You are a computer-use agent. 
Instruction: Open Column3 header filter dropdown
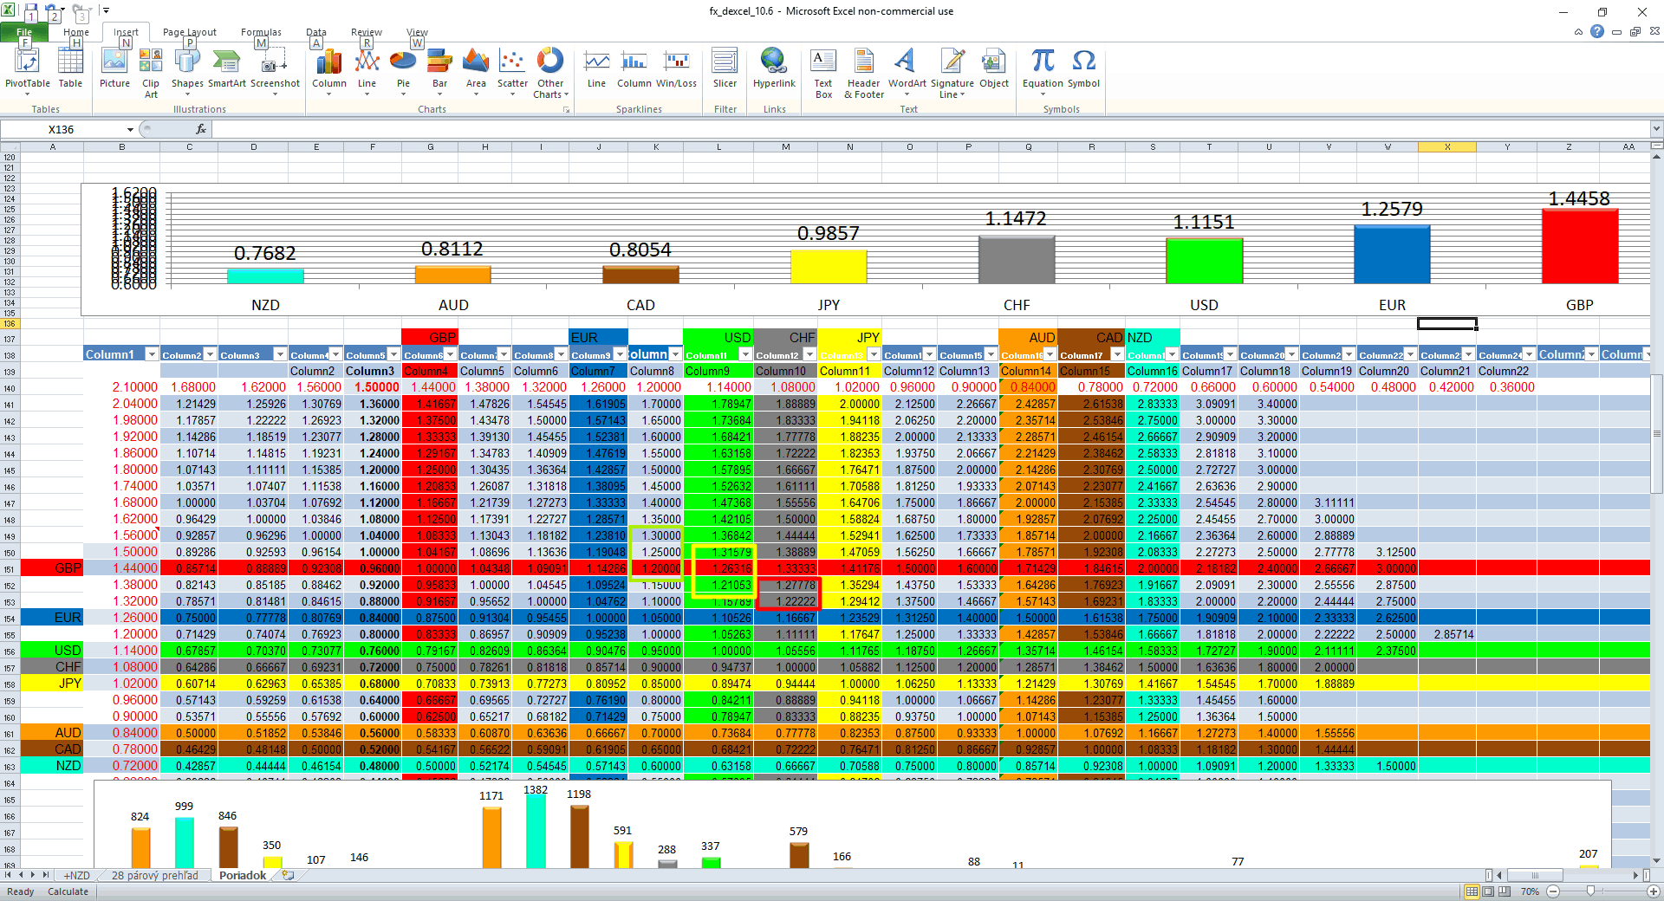(x=280, y=354)
